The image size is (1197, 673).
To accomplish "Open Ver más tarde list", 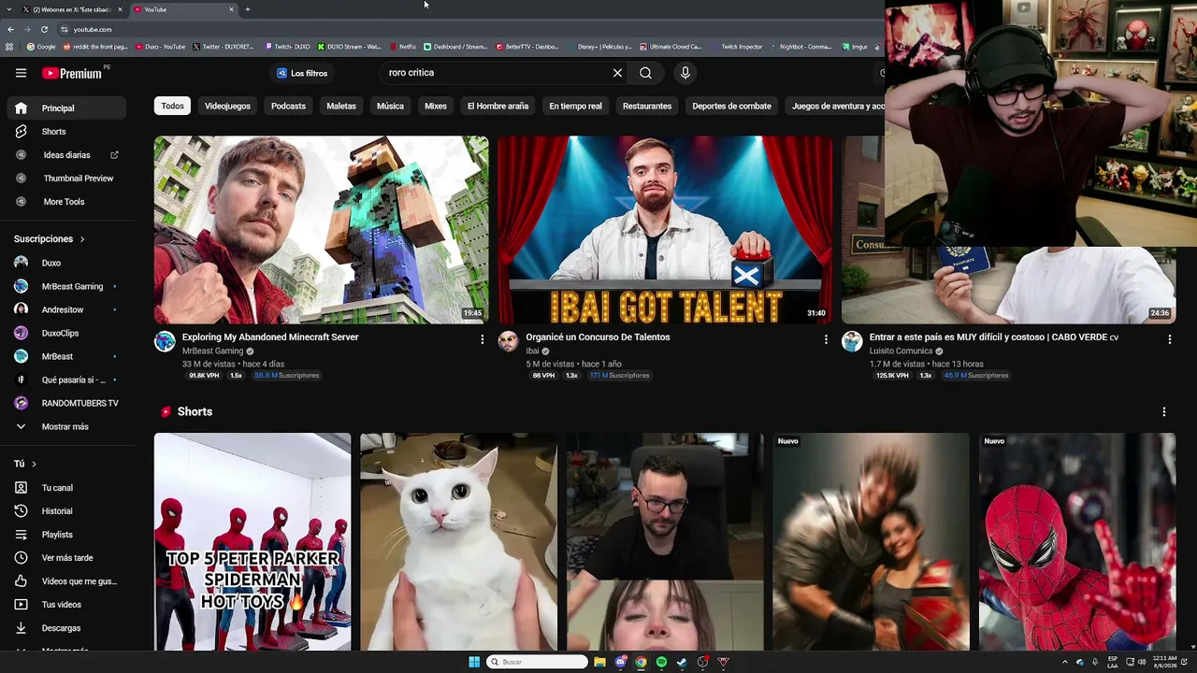I will click(x=65, y=558).
